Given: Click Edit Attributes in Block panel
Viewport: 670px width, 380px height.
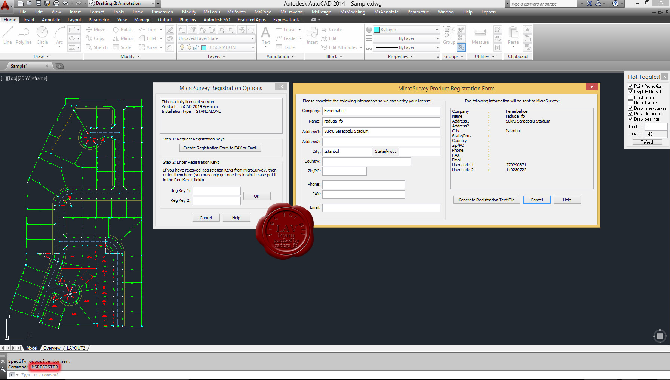Looking at the screenshot, I should [x=339, y=47].
